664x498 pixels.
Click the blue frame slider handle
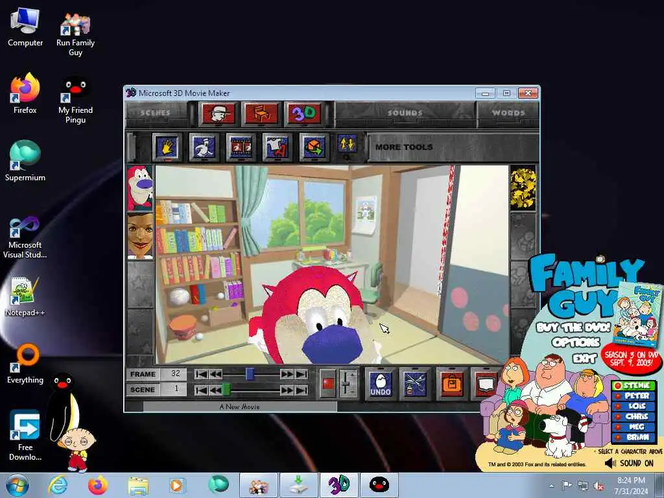(x=250, y=374)
